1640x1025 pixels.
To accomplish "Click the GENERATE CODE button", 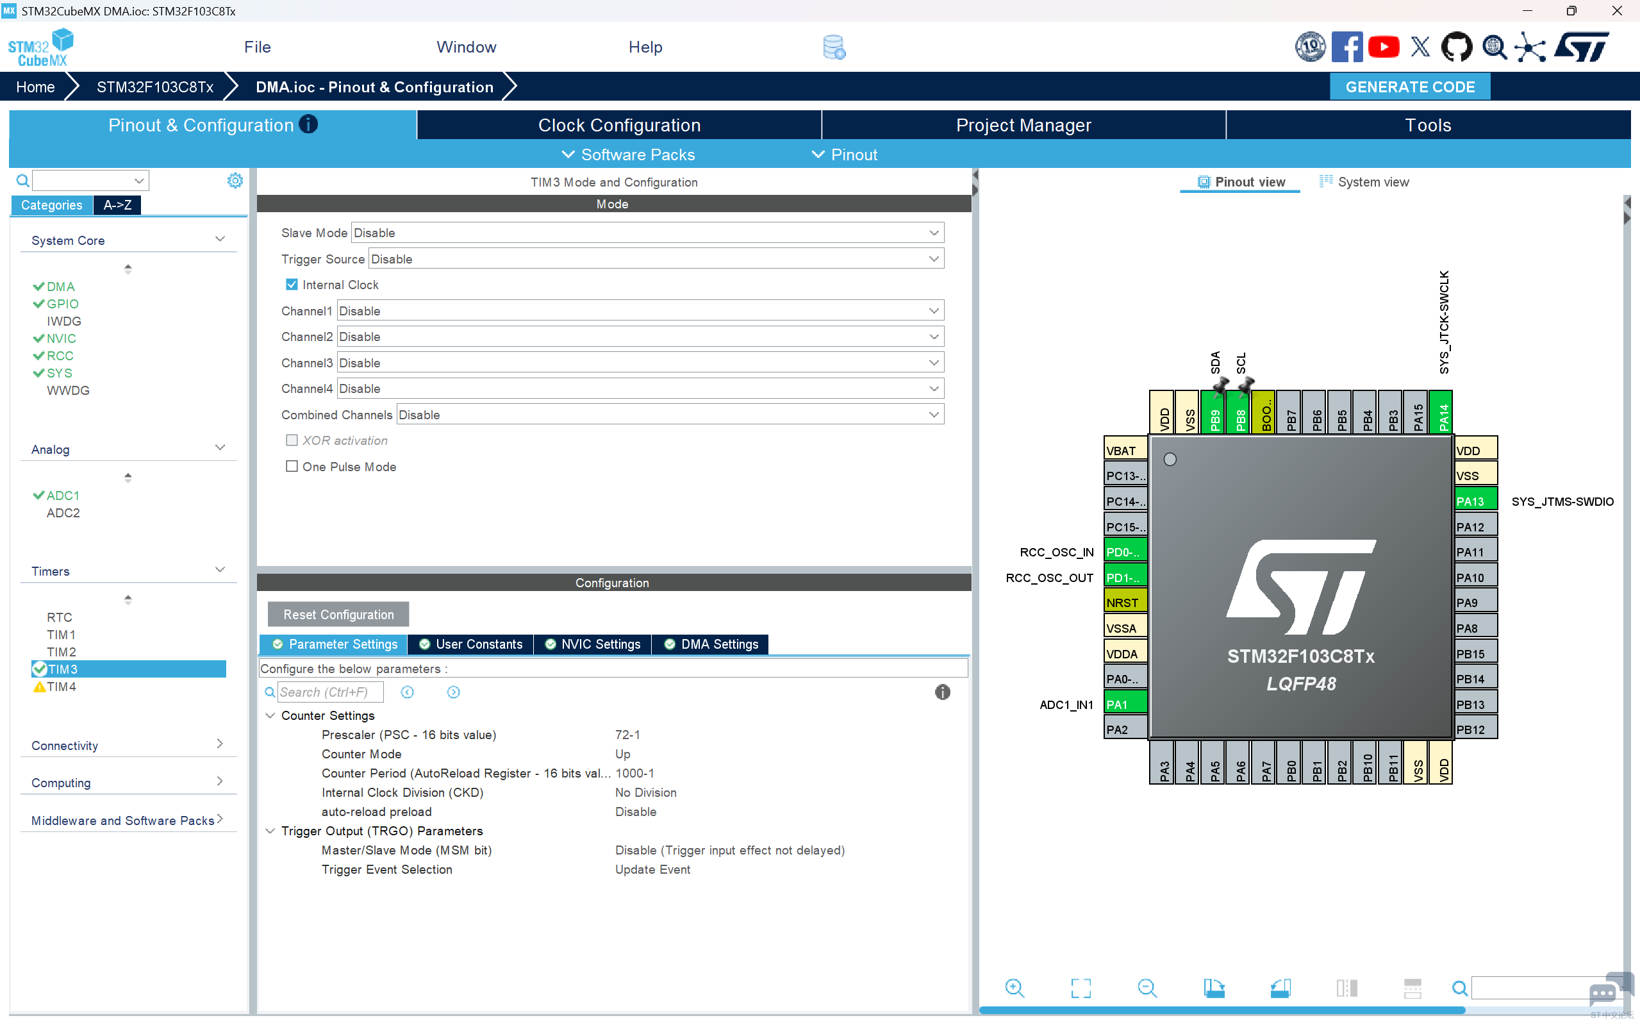I will point(1409,87).
